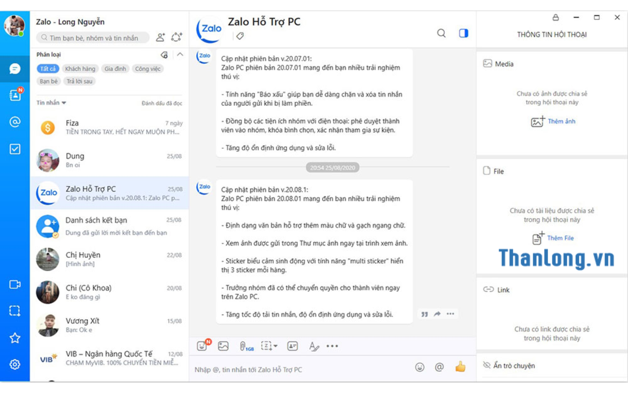Image resolution: width=628 pixels, height=393 pixels.
Task: Click the Add friend icon
Action: (x=160, y=37)
